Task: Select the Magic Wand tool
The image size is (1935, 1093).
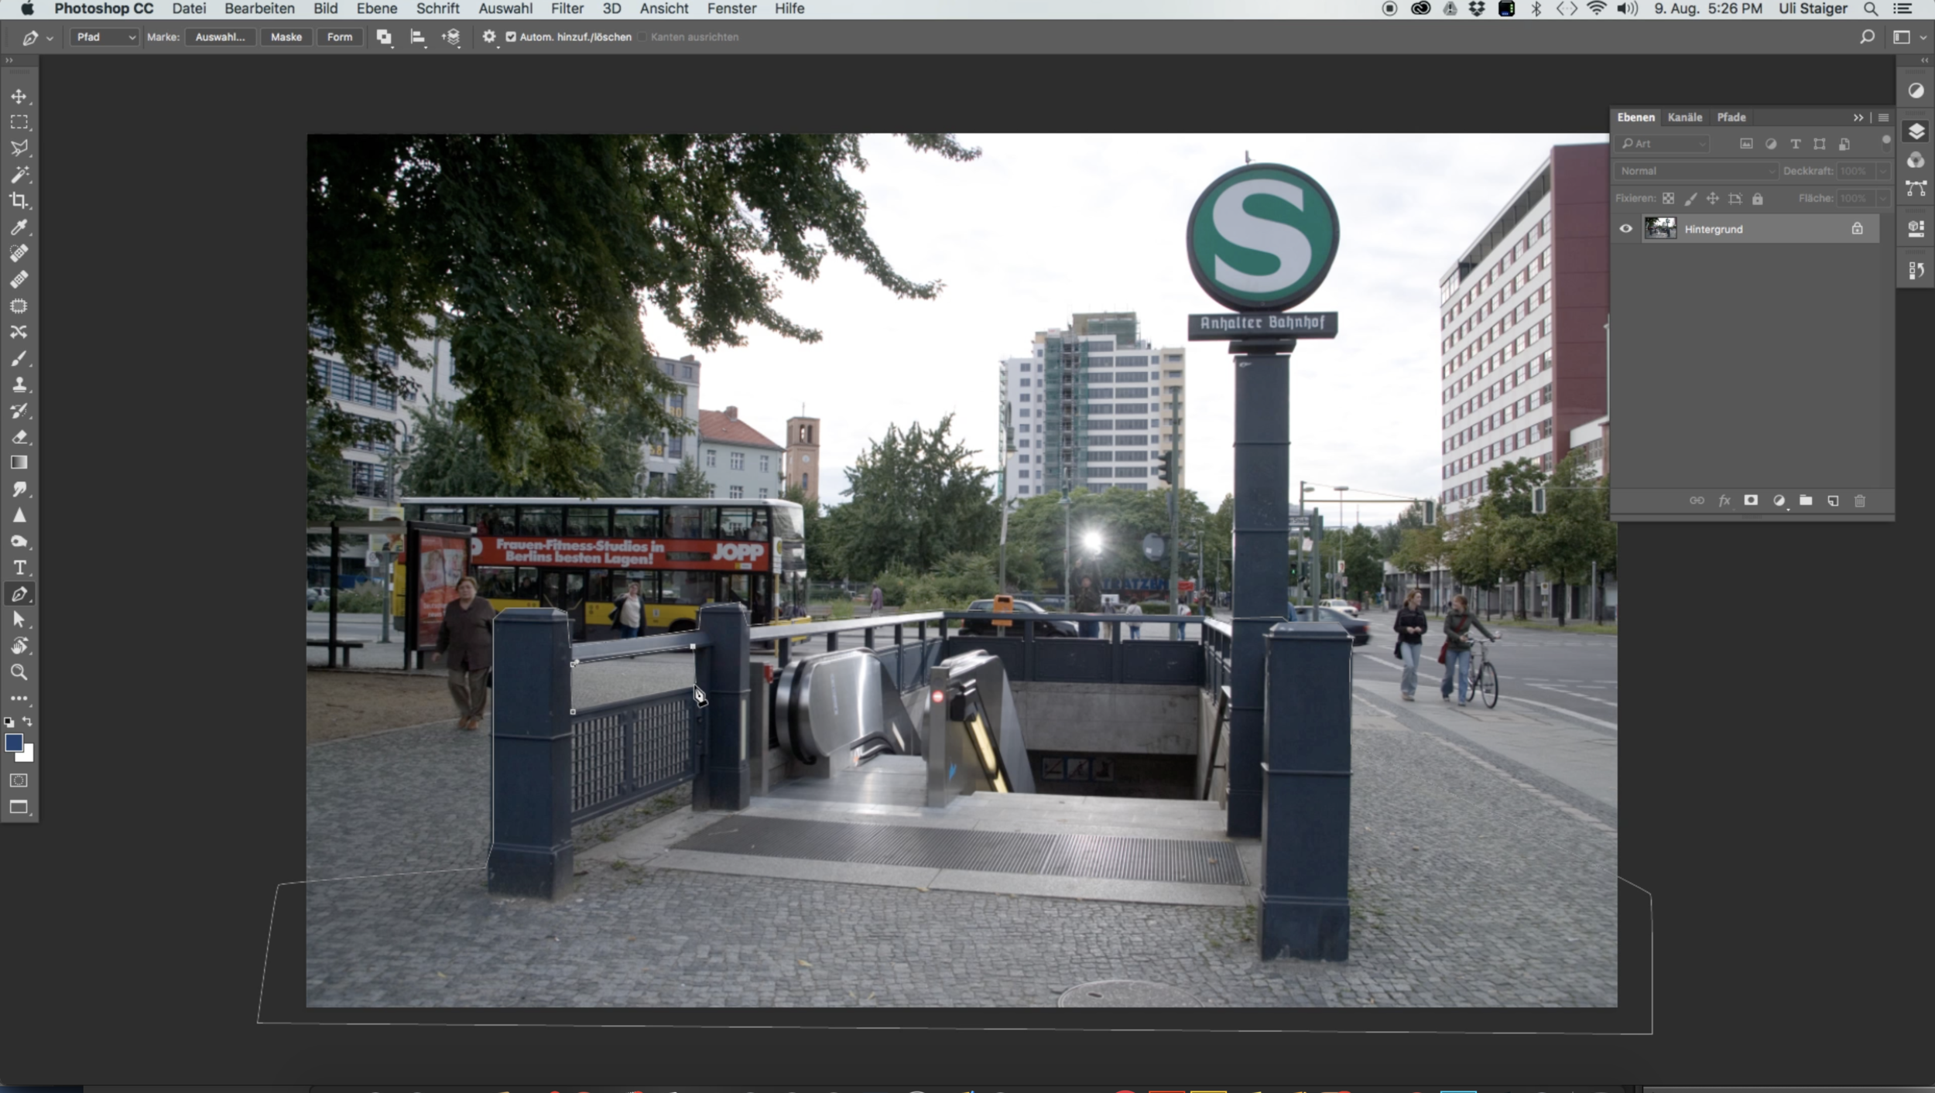Action: (x=19, y=175)
